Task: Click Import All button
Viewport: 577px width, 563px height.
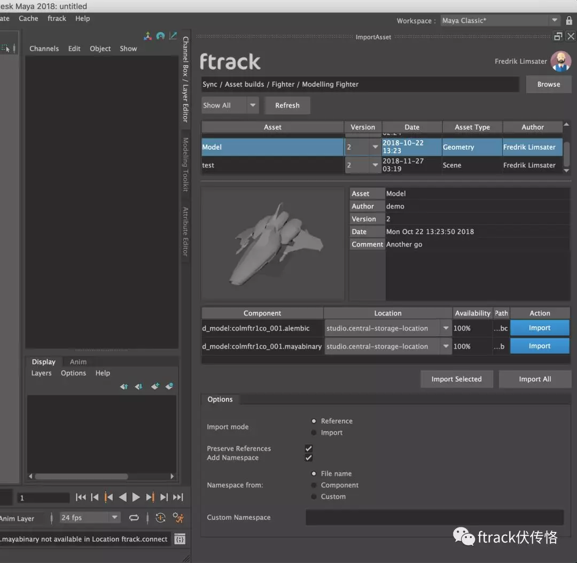Action: [x=535, y=379]
